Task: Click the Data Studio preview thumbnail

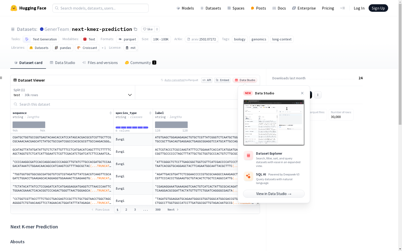Action: [x=274, y=122]
